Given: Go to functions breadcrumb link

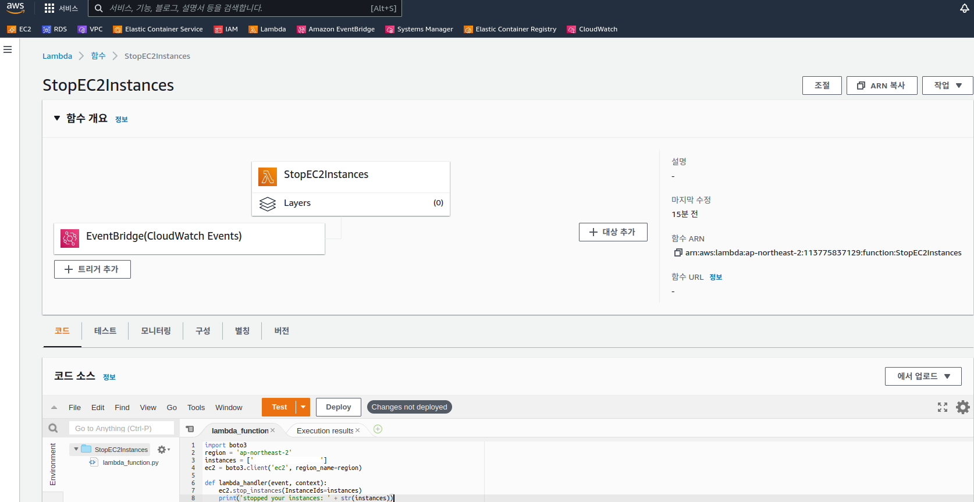Looking at the screenshot, I should [98, 56].
